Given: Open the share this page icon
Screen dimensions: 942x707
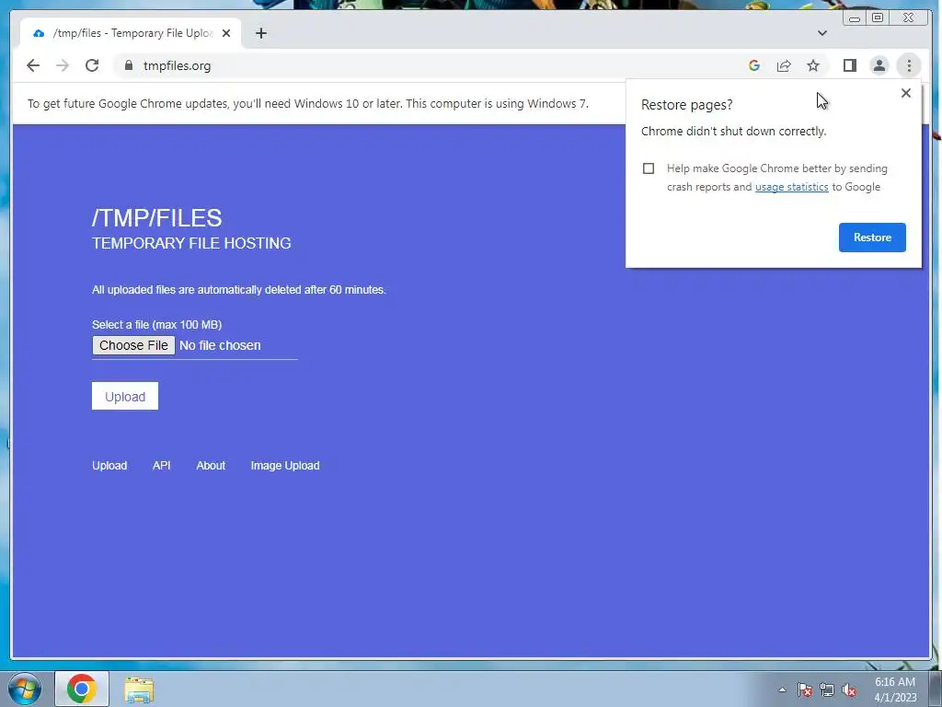Looking at the screenshot, I should click(x=784, y=65).
